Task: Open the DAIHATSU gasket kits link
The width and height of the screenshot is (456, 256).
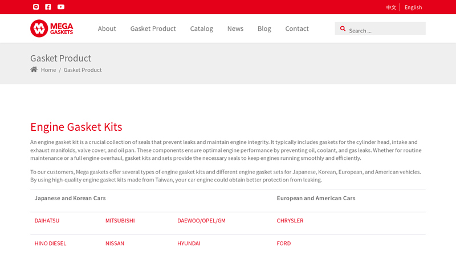Action: click(x=47, y=221)
